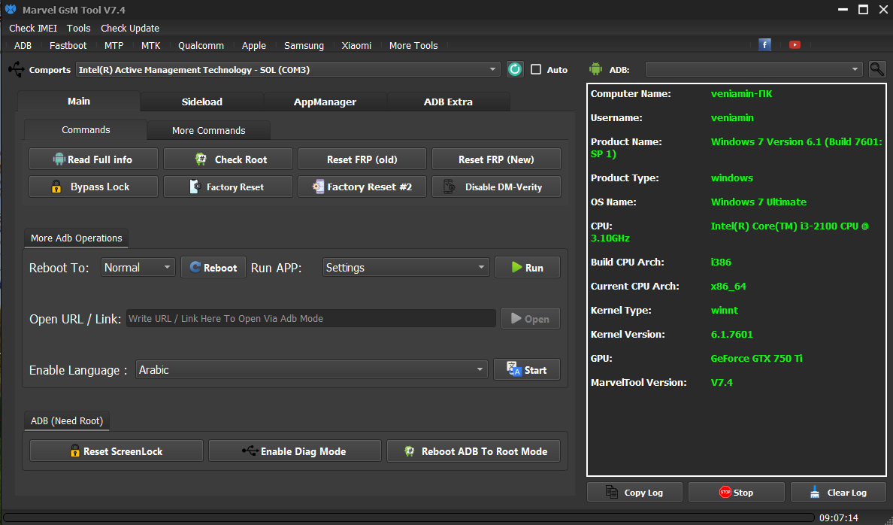Screen dimensions: 893x525
Task: Click the Clear Log button
Action: point(838,492)
